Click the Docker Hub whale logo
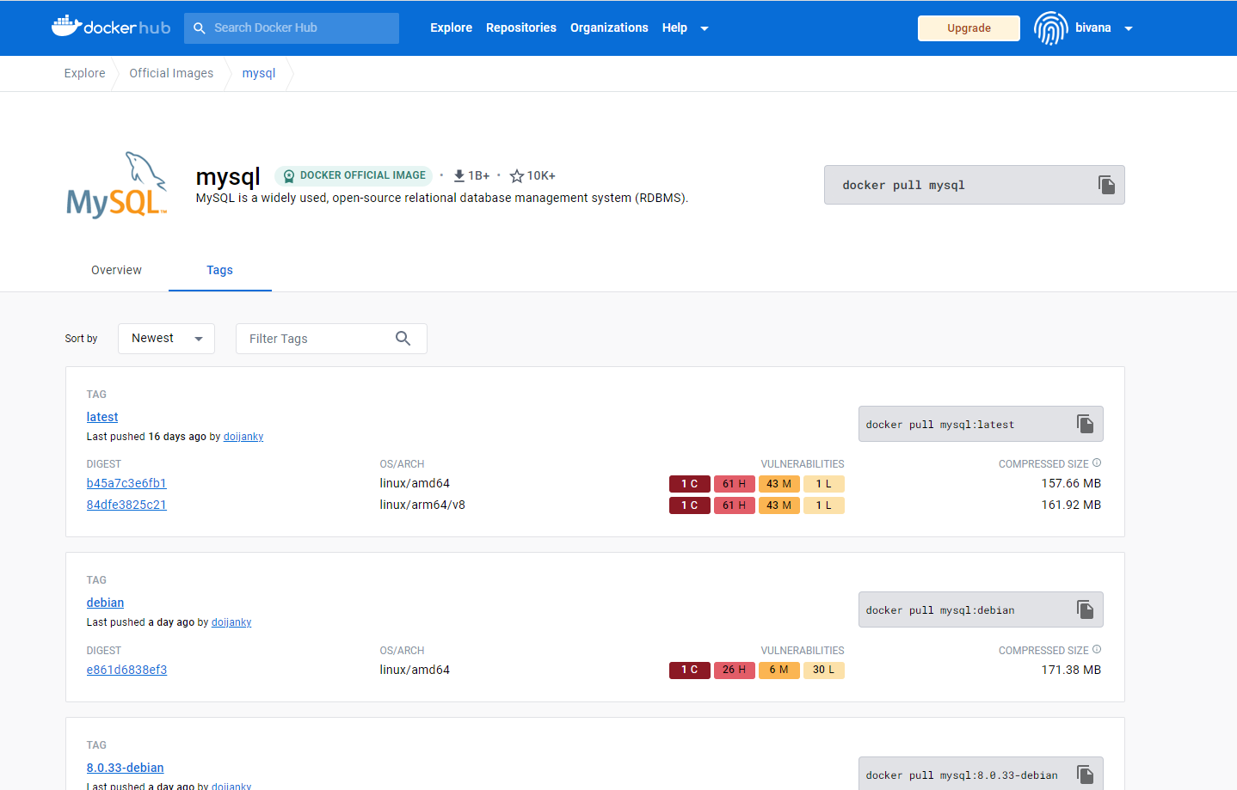 [111, 27]
